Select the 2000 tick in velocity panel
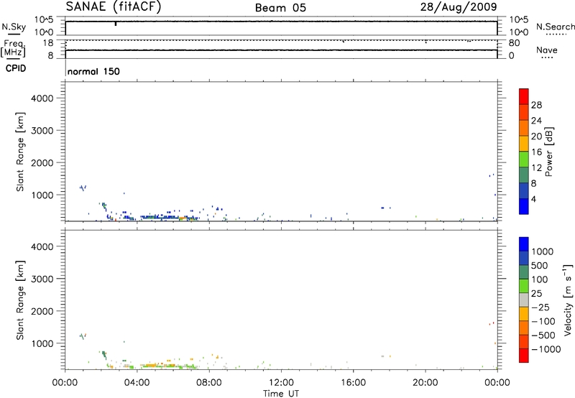 coord(42,311)
